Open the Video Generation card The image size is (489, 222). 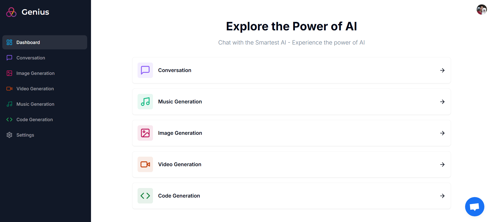(291, 164)
